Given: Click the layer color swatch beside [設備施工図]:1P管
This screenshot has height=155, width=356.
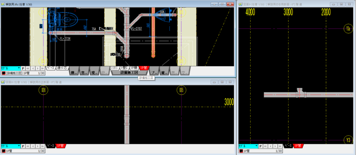Looking at the screenshot, I should coord(3,73).
